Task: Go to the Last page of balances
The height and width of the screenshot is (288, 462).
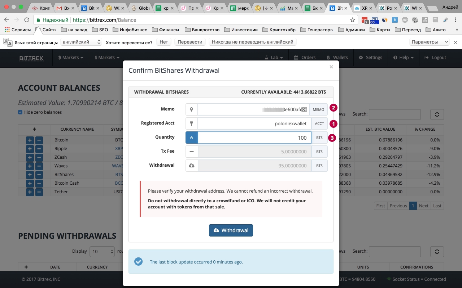Action: tap(437, 206)
